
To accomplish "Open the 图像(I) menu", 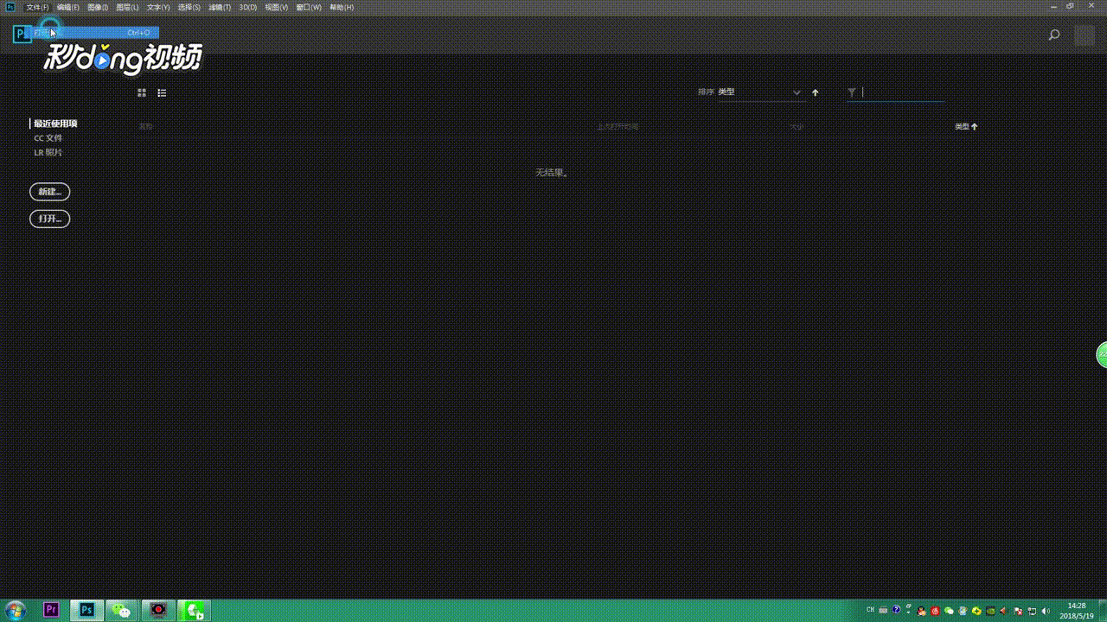I will coord(98,7).
